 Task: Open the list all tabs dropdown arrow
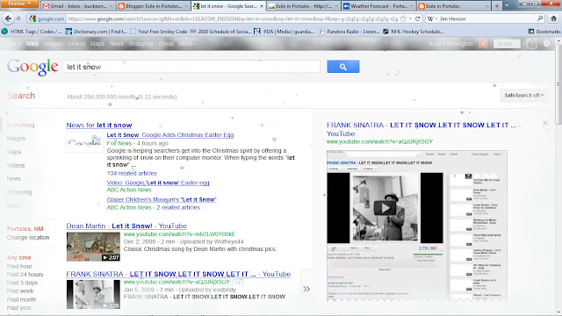coord(507,6)
